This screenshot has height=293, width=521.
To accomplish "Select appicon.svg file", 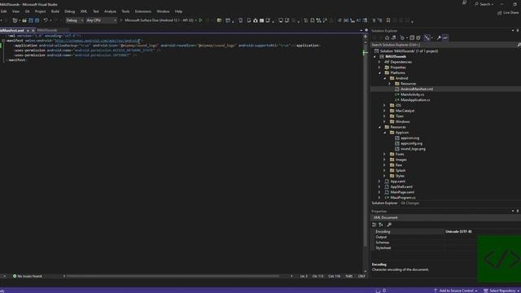I will [409, 138].
